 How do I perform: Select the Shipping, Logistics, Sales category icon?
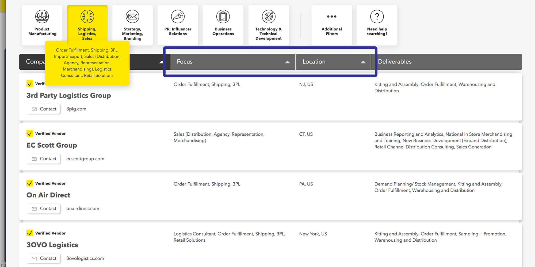point(87,17)
